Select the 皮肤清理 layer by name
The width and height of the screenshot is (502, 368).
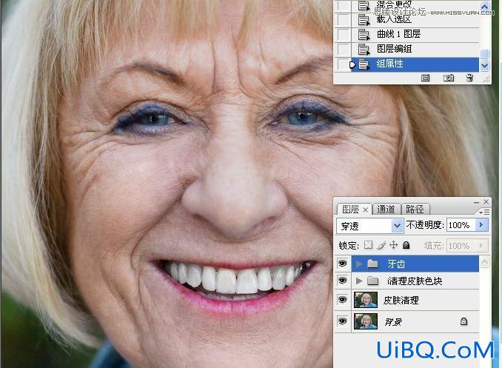coord(401,300)
